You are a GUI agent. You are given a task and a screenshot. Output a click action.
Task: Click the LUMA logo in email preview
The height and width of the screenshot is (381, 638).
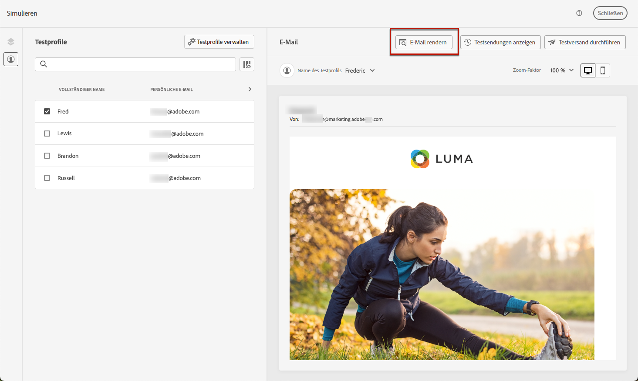click(442, 159)
